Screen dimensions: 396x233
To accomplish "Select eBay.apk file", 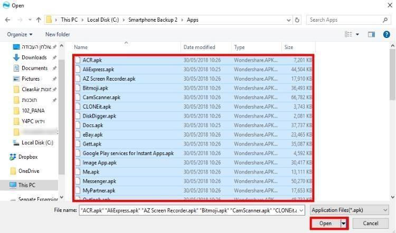I will 92,134.
